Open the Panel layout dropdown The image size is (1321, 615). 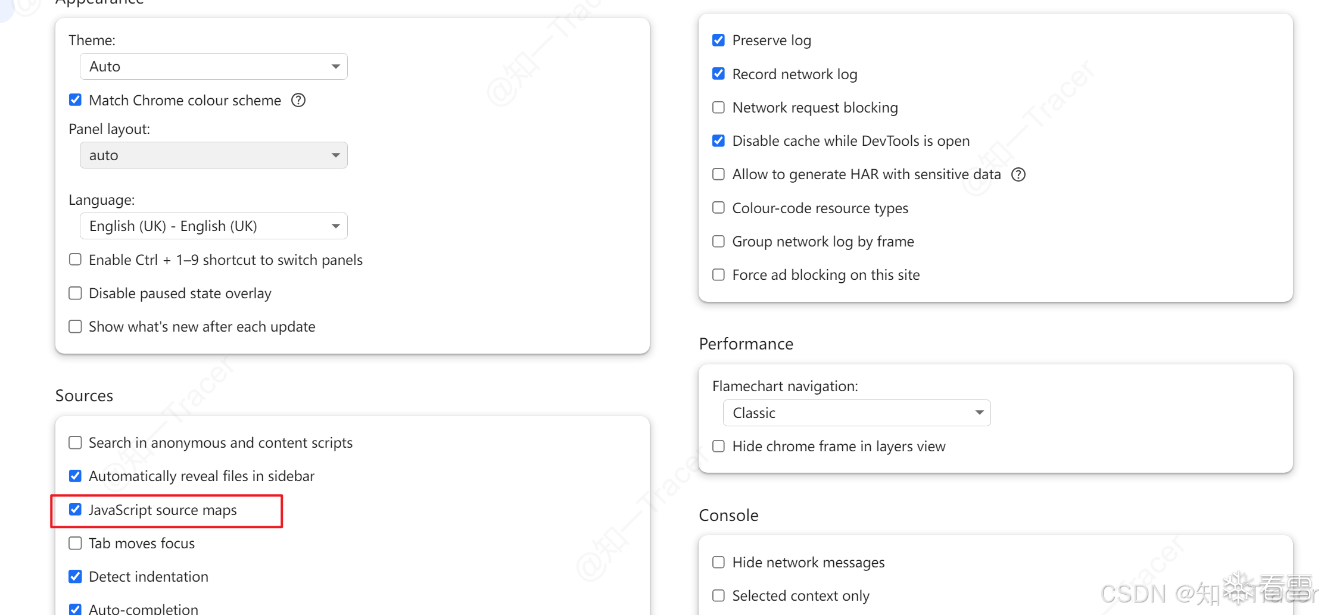pyautogui.click(x=213, y=155)
